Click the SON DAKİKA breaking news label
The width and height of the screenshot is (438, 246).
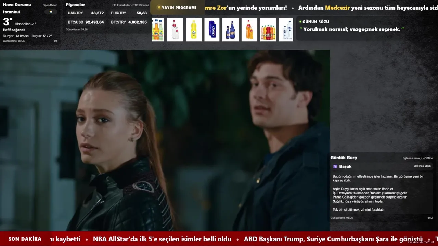(x=25, y=239)
